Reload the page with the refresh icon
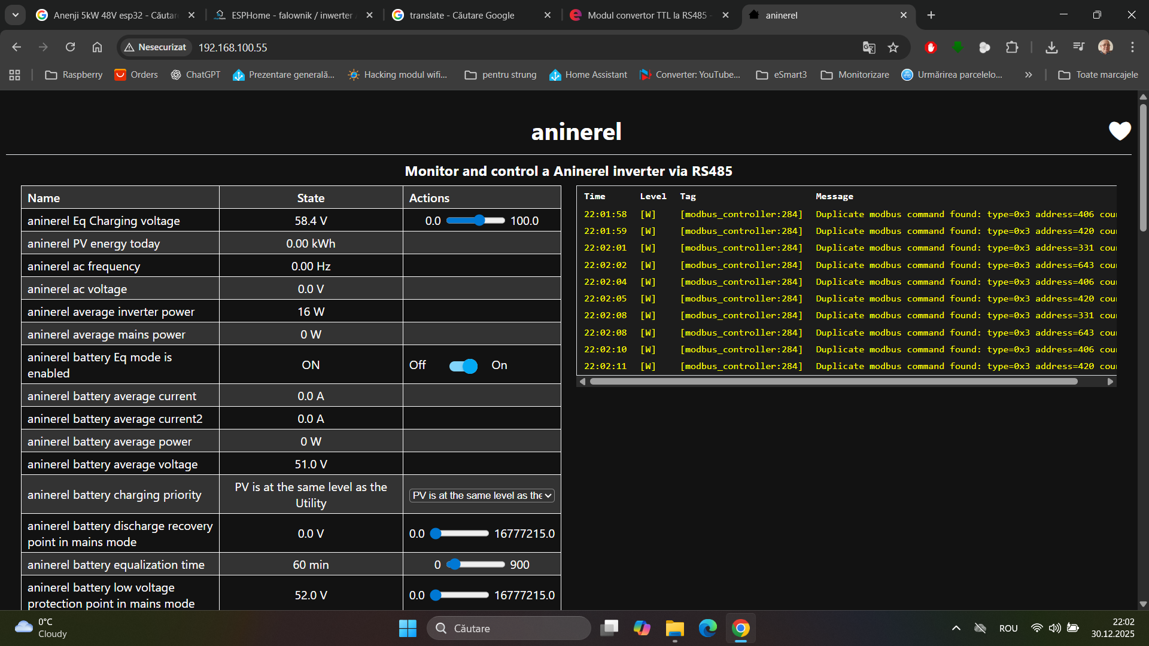 point(70,47)
